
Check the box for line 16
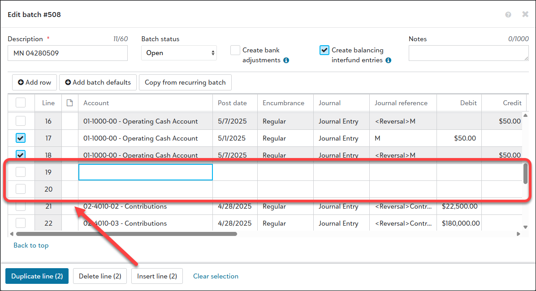(x=21, y=121)
